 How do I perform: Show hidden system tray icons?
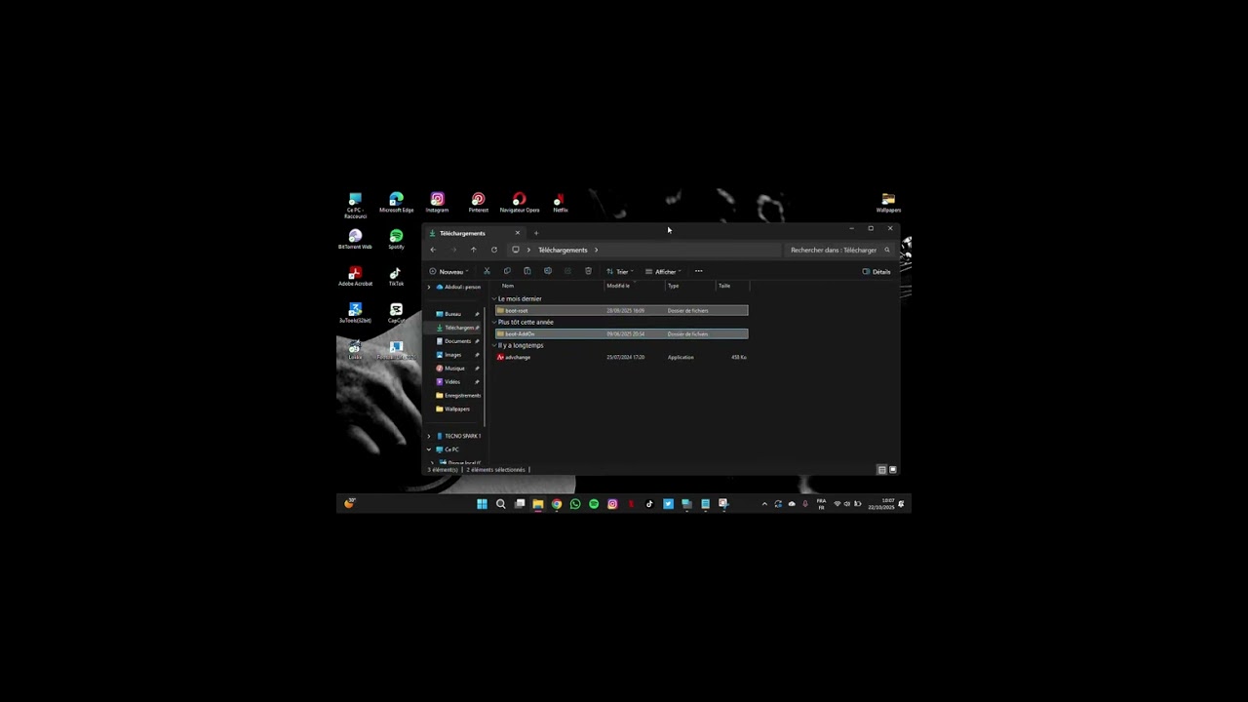764,504
